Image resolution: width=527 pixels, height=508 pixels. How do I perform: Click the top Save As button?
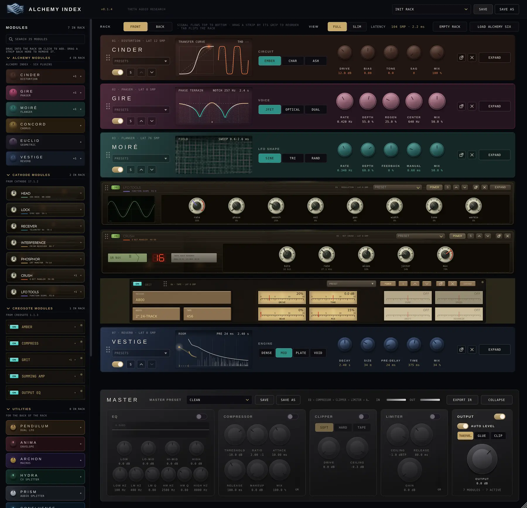(507, 9)
